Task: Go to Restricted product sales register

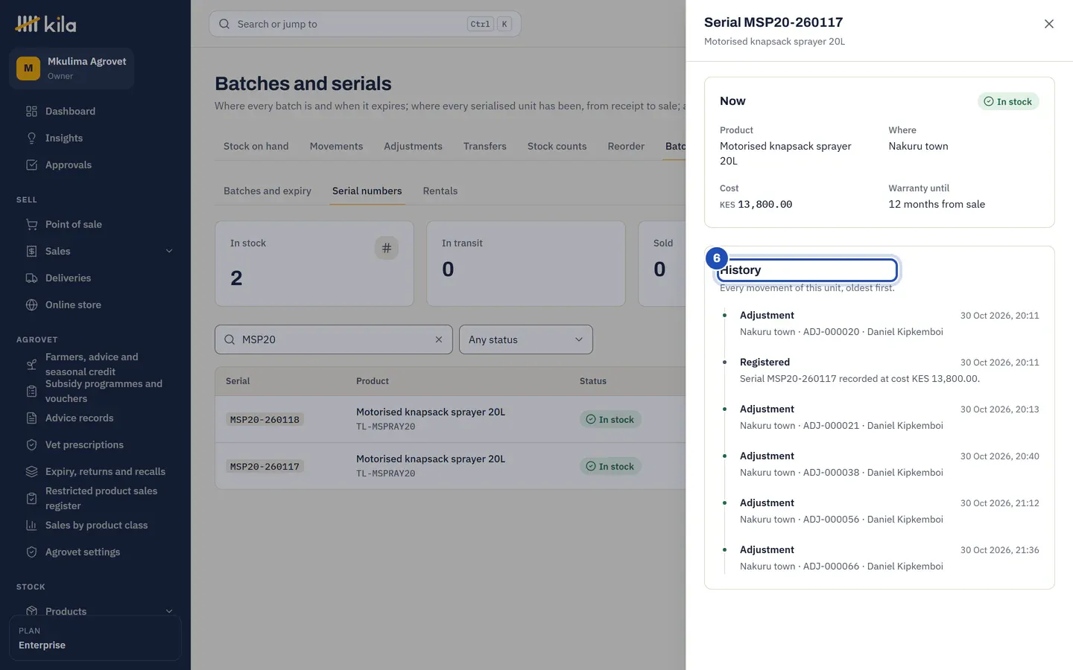Action: pos(95,499)
